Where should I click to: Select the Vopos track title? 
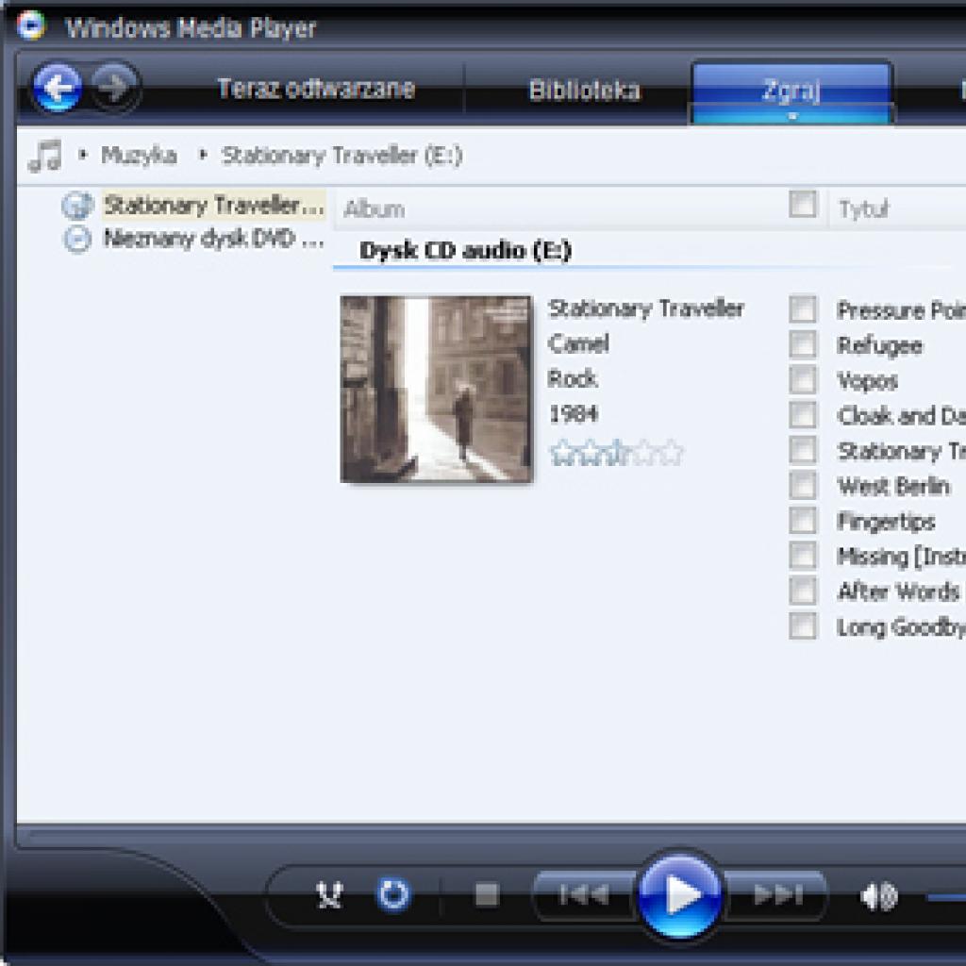tap(868, 381)
